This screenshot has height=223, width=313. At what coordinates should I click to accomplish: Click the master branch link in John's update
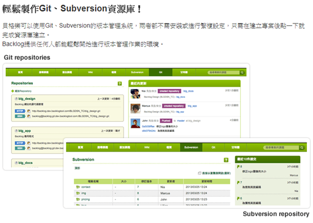pyautogui.click(x=181, y=121)
